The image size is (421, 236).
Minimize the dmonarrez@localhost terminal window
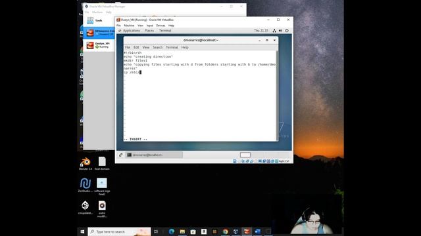tap(259, 40)
